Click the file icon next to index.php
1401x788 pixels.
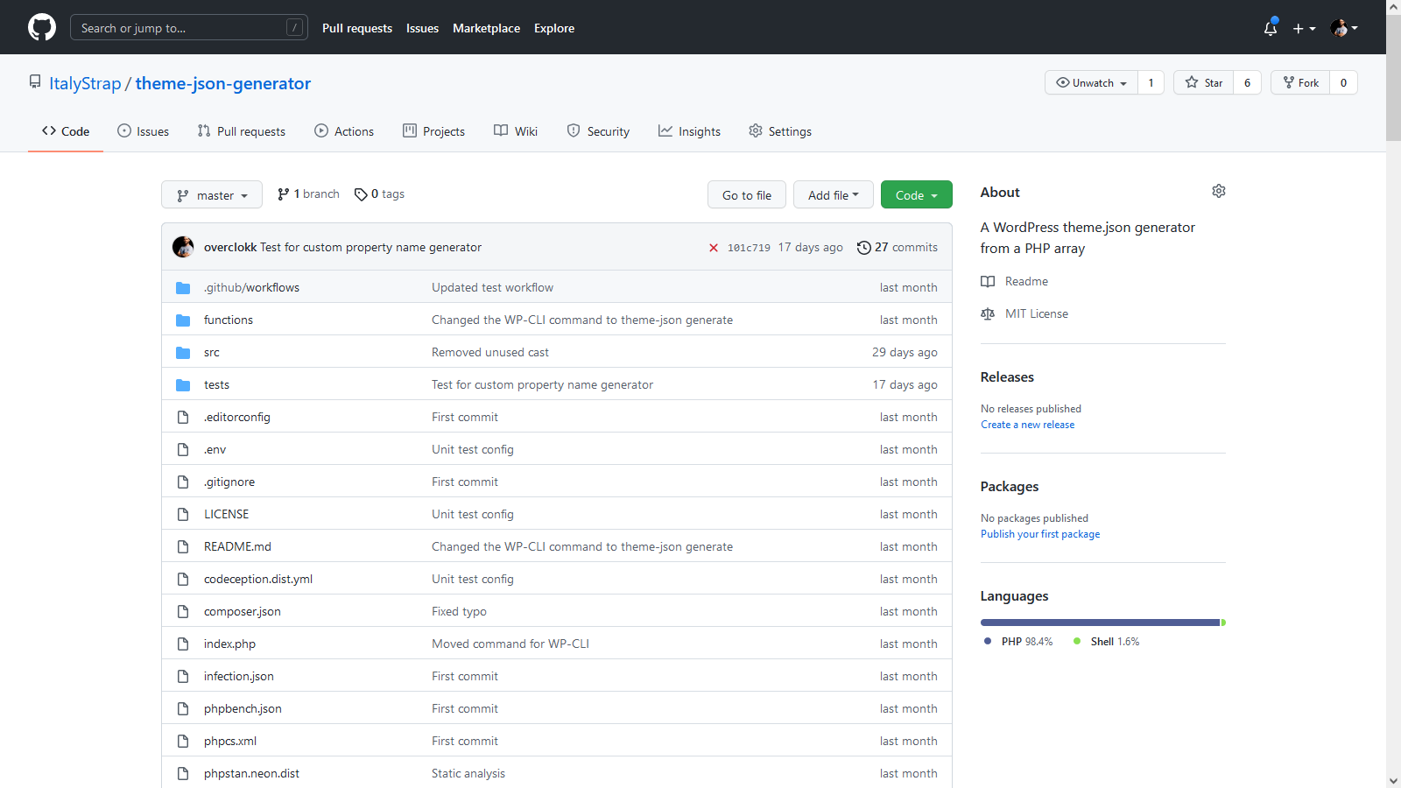click(x=183, y=644)
